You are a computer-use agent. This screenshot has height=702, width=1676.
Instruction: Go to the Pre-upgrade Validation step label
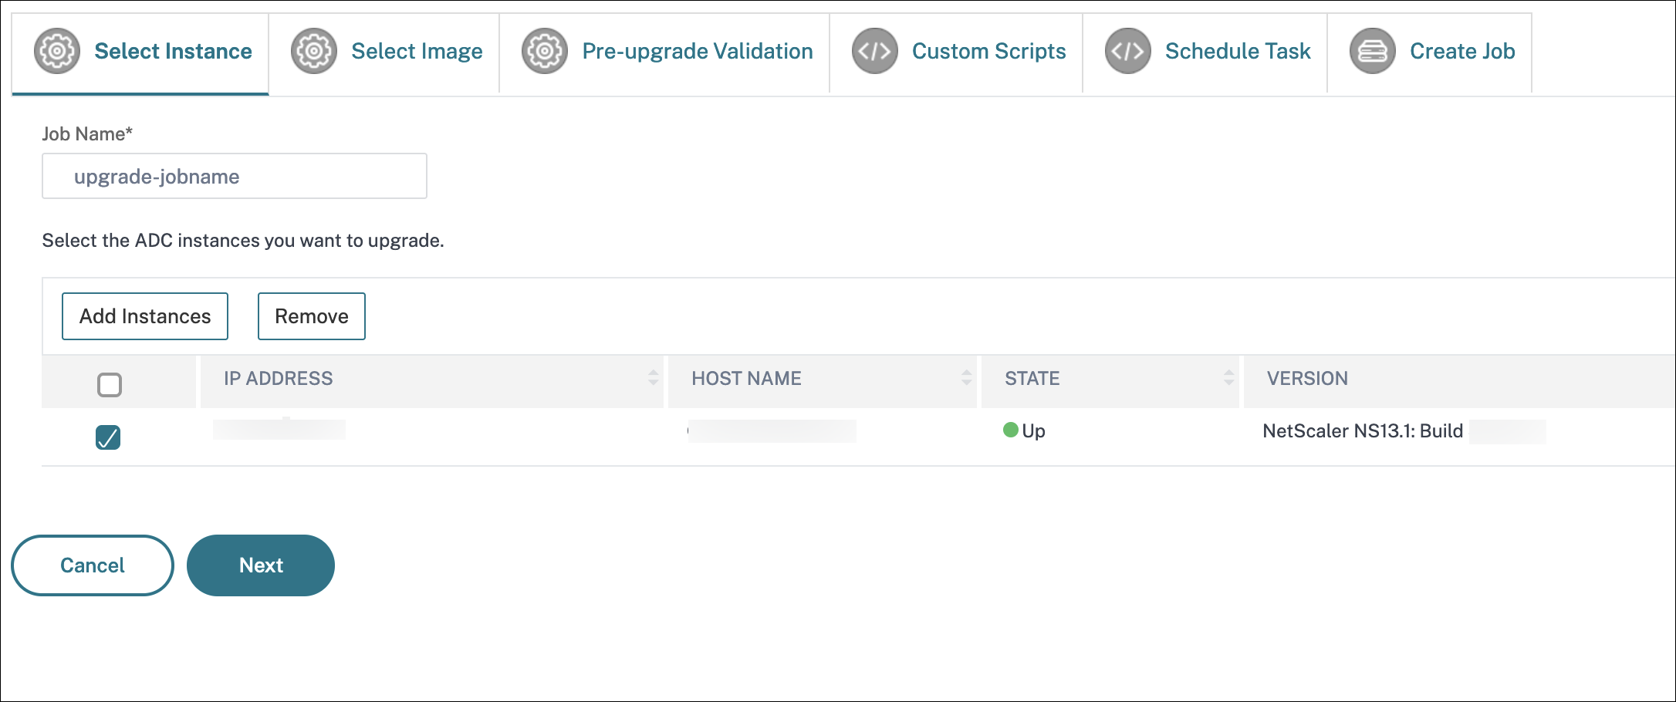click(698, 51)
